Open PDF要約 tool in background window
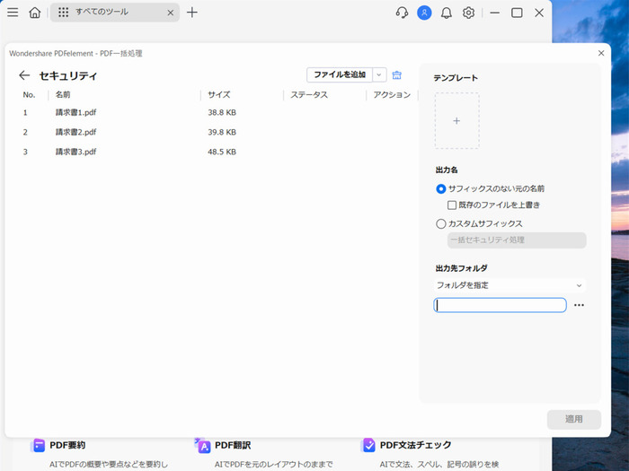 [x=67, y=445]
